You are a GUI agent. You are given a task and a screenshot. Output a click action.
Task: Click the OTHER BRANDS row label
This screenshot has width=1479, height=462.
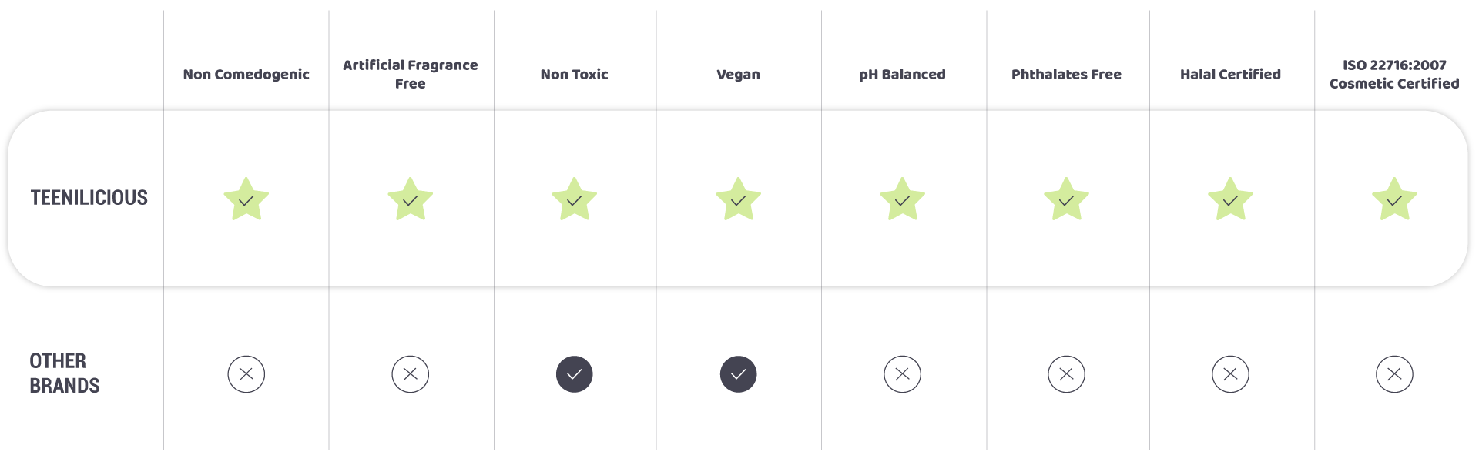pyautogui.click(x=65, y=373)
